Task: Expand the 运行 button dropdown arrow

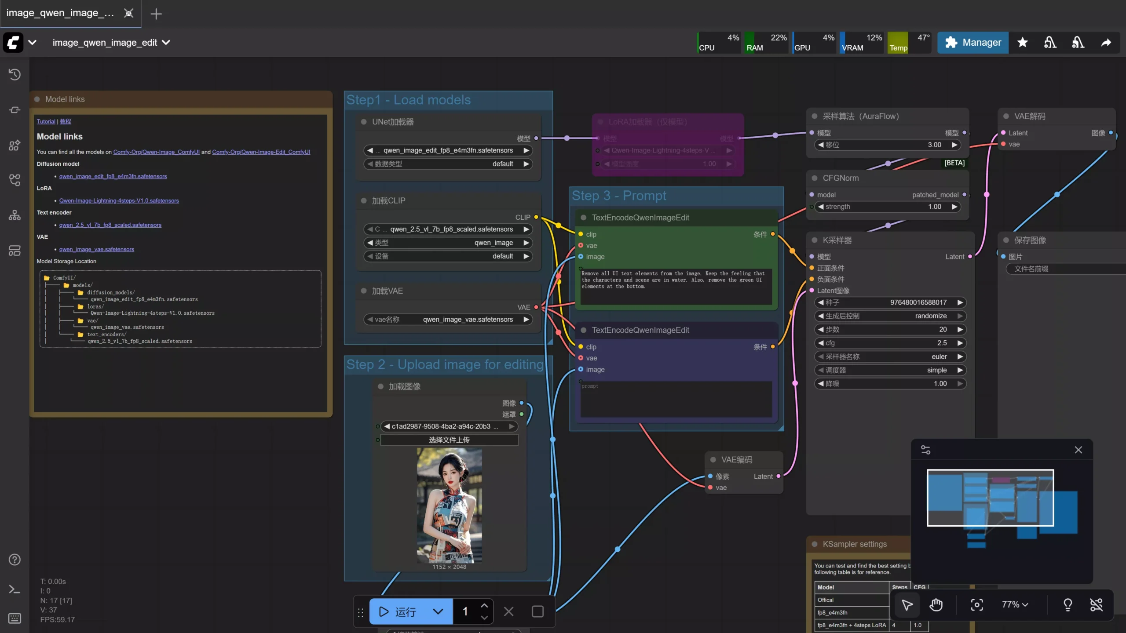Action: [438, 611]
